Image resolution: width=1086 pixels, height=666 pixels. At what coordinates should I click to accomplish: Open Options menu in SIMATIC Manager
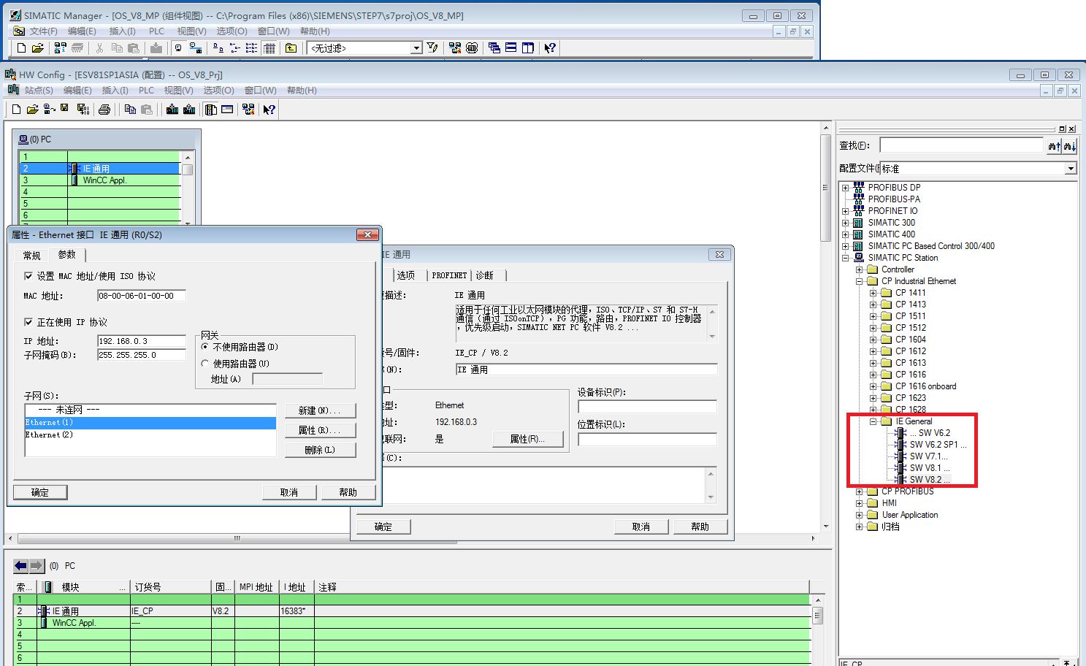(x=232, y=31)
